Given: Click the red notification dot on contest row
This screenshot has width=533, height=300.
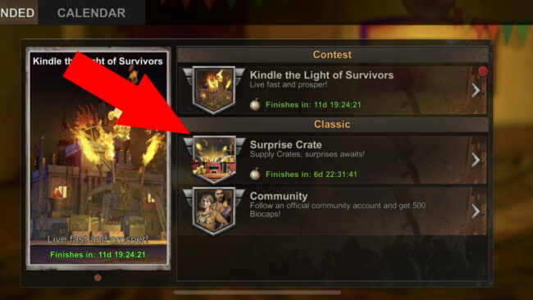Looking at the screenshot, I should tap(483, 71).
